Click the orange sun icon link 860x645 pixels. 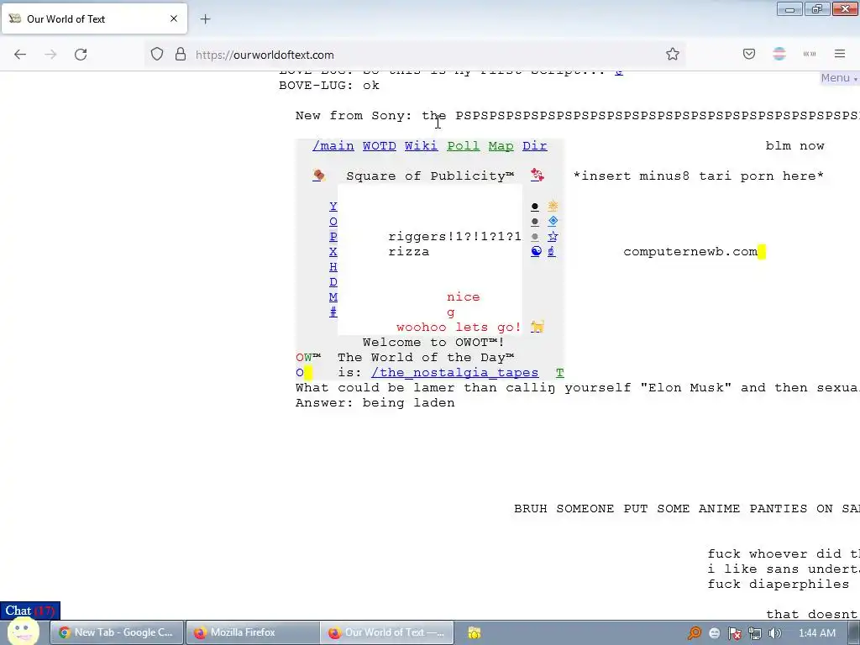pyautogui.click(x=553, y=206)
